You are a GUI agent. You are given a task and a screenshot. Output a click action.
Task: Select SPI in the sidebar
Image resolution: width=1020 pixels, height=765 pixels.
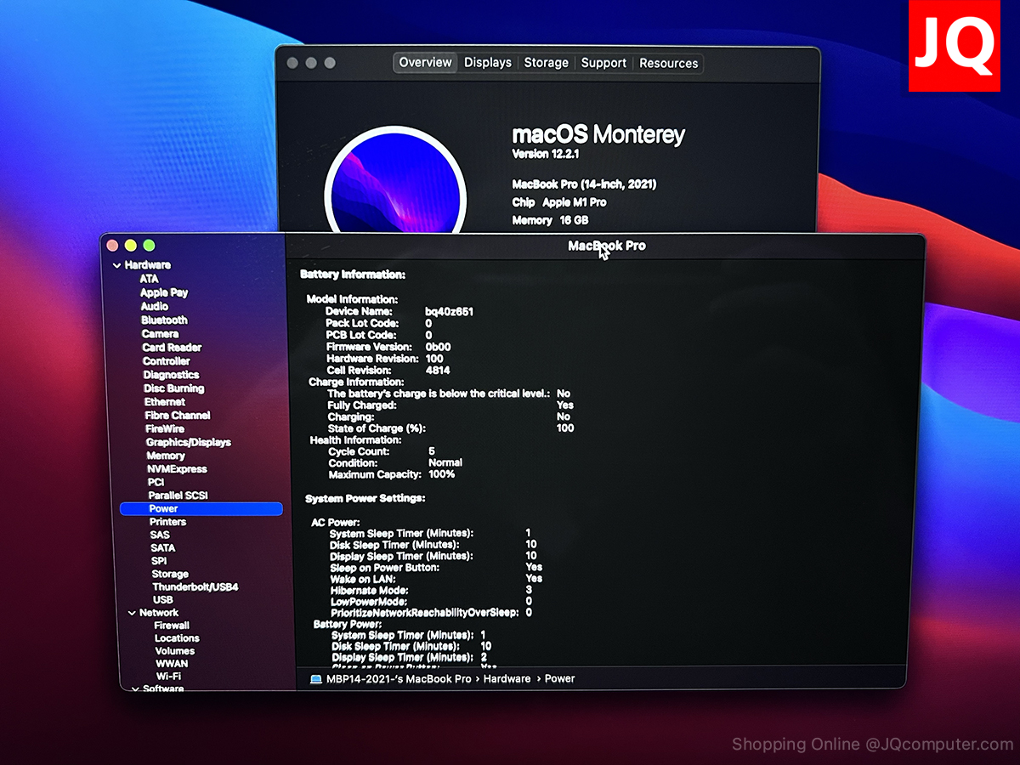pos(159,561)
